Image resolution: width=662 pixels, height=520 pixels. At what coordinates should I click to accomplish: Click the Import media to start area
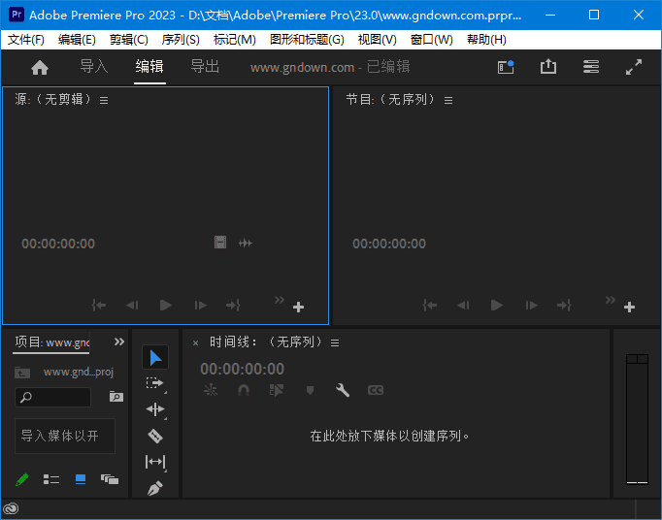(65, 436)
